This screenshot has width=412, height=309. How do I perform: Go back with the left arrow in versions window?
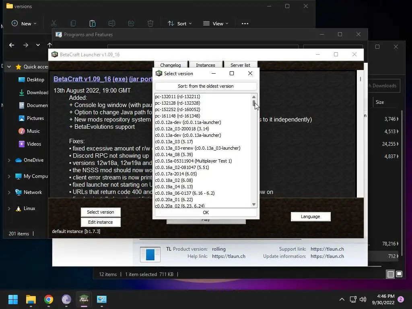(x=12, y=45)
